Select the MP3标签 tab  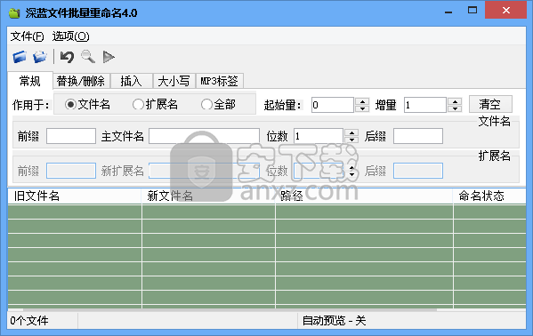[x=219, y=81]
